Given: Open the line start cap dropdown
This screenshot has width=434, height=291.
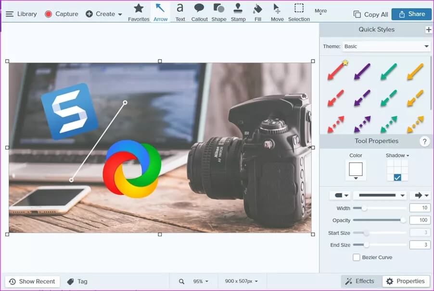Looking at the screenshot, I should [x=341, y=195].
